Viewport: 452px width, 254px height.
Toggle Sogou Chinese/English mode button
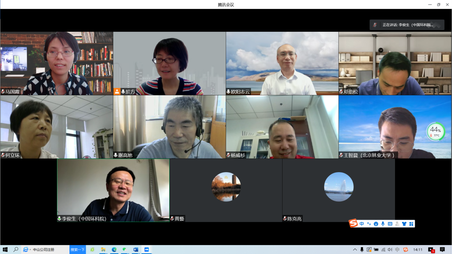362,224
